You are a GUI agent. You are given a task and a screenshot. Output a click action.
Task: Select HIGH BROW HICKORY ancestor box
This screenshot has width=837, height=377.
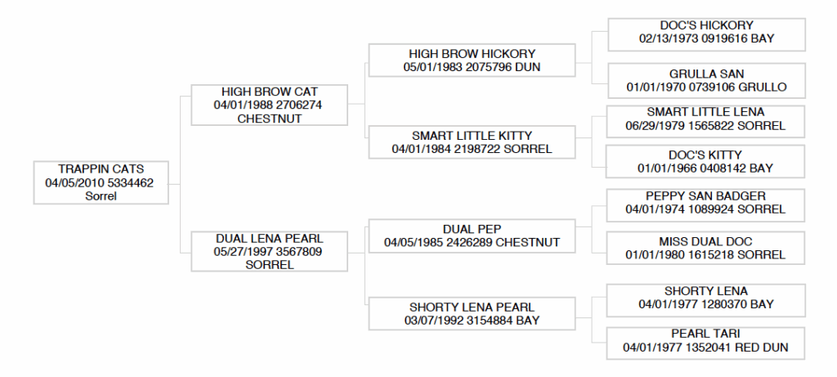(x=472, y=60)
